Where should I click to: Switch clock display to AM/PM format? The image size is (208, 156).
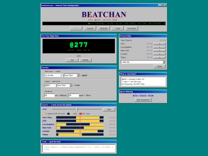[x=85, y=60]
